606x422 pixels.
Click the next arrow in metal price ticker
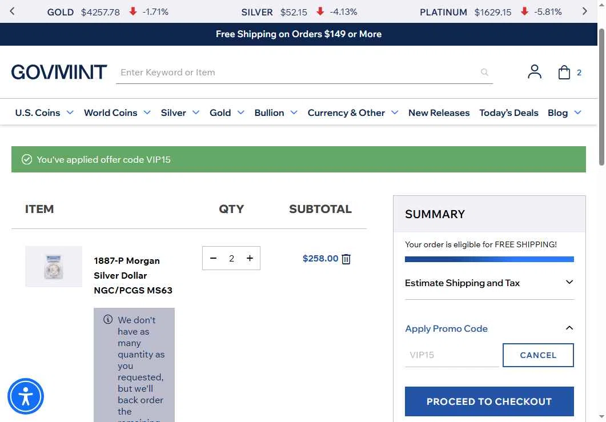(x=584, y=11)
